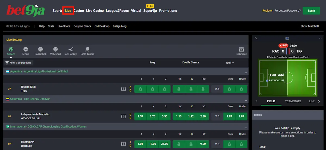
Task: Open Bet9ja blog
Action: point(120,26)
